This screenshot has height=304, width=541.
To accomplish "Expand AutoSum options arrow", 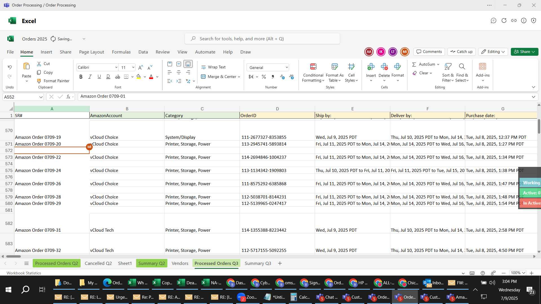I will tap(438, 64).
